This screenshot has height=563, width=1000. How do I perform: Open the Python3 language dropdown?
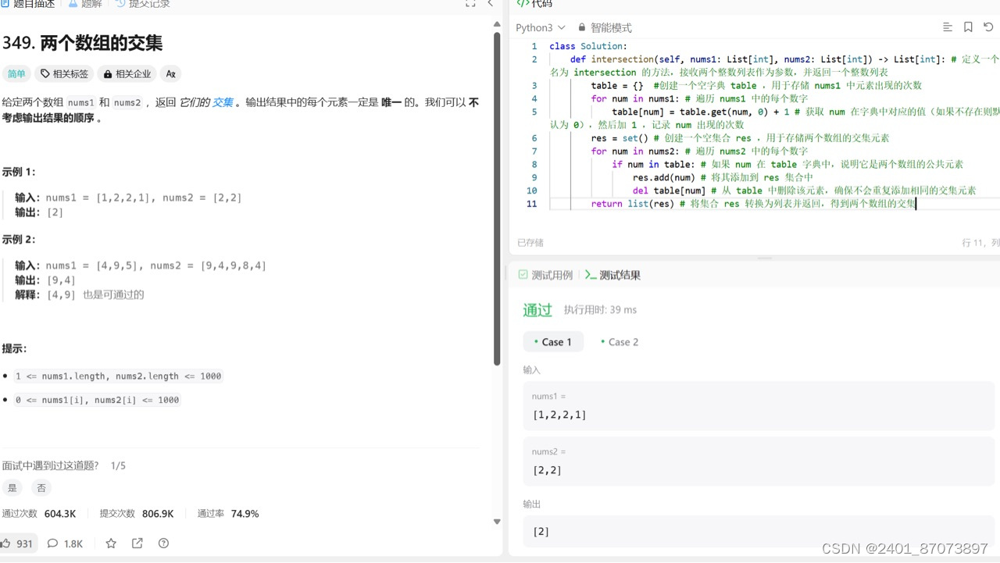[x=541, y=27]
